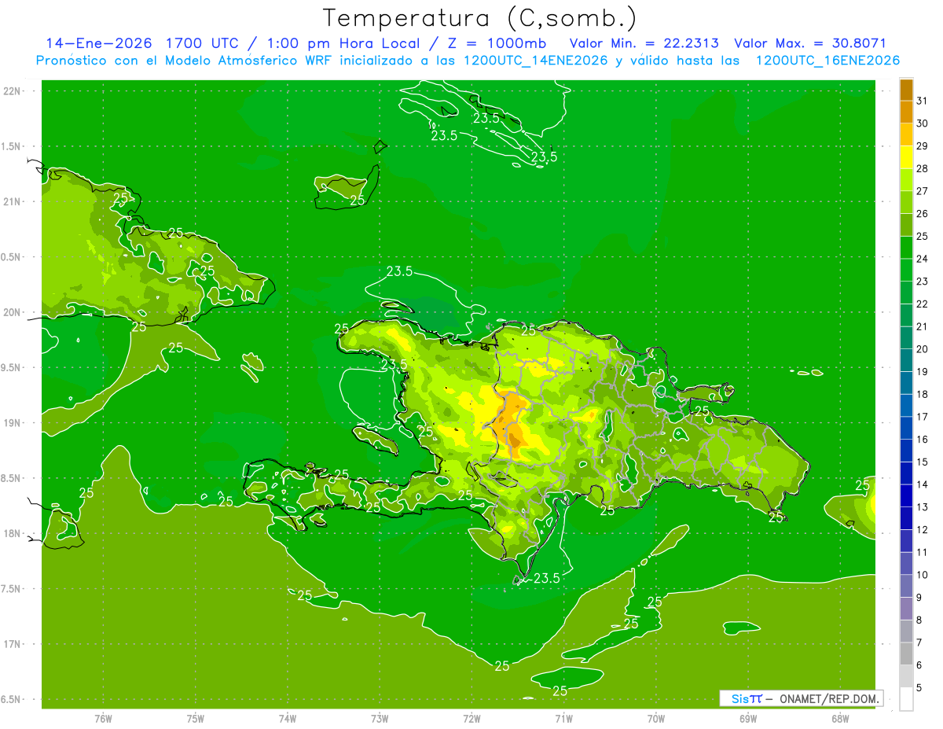943x729 pixels.
Task: Click legend value '5'
Action: coord(919,688)
